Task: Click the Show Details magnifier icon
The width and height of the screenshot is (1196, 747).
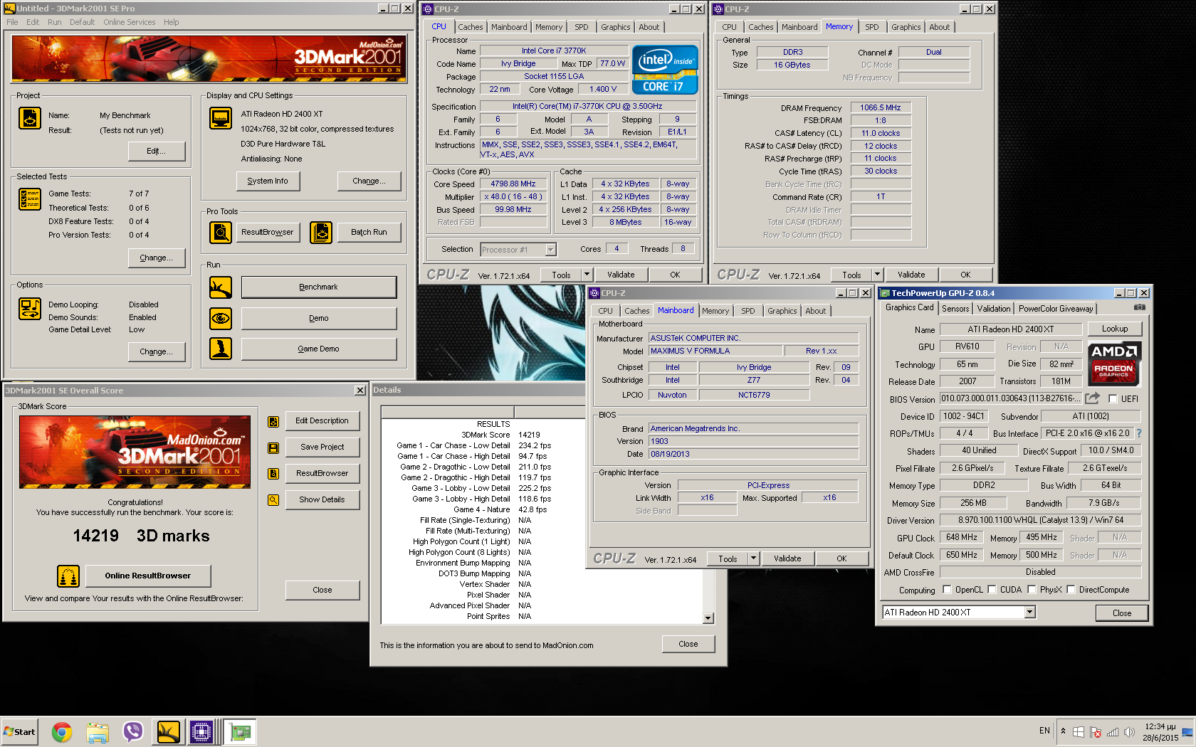Action: [273, 499]
